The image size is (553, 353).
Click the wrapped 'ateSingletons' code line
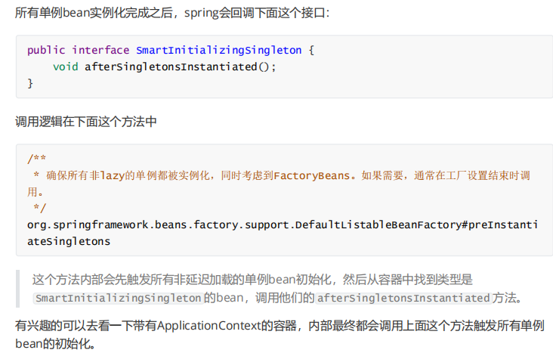[x=69, y=242]
